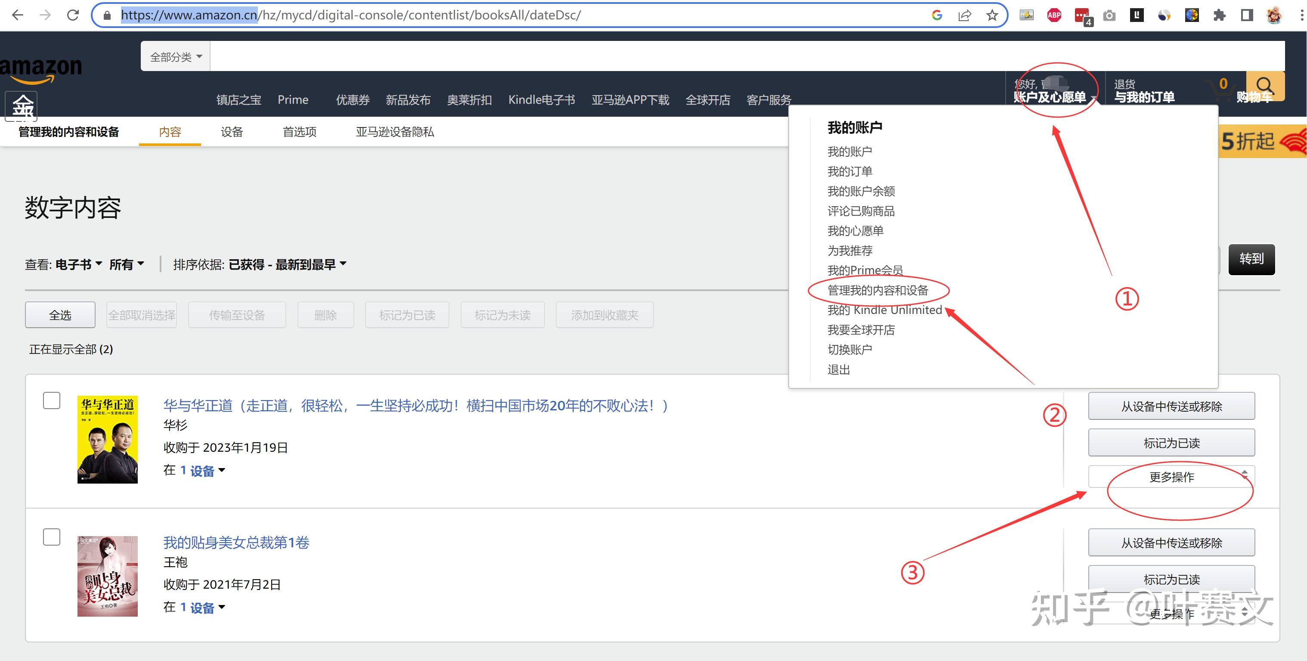Open the Extensions puzzle icon
The width and height of the screenshot is (1307, 661).
click(1219, 15)
